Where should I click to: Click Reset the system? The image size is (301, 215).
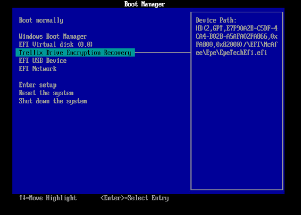tap(46, 93)
